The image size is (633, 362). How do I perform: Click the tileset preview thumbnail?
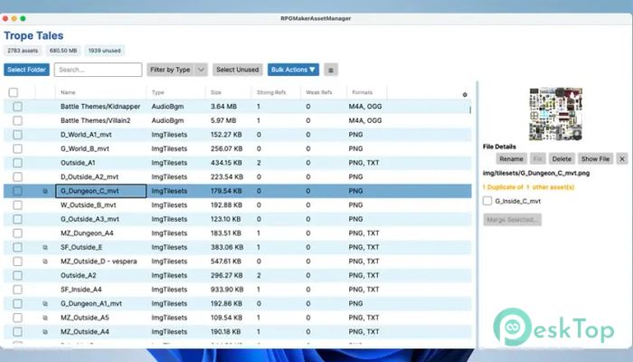tap(555, 114)
